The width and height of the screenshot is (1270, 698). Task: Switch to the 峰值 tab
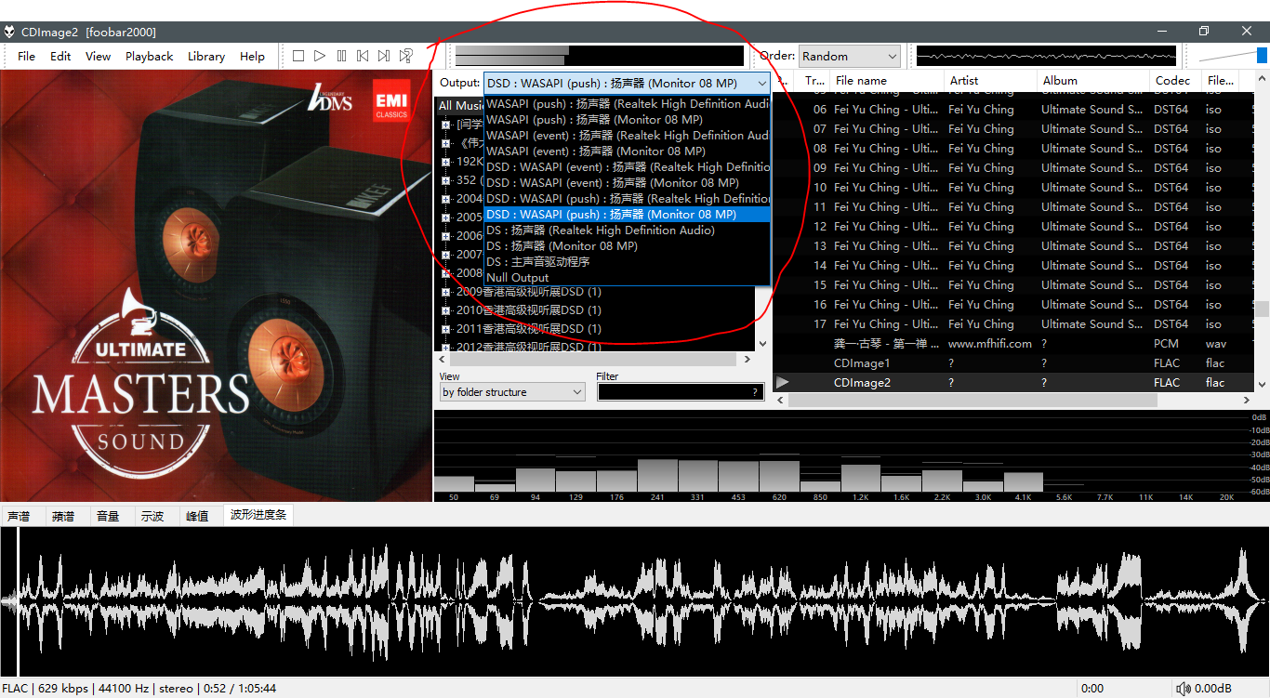click(197, 516)
